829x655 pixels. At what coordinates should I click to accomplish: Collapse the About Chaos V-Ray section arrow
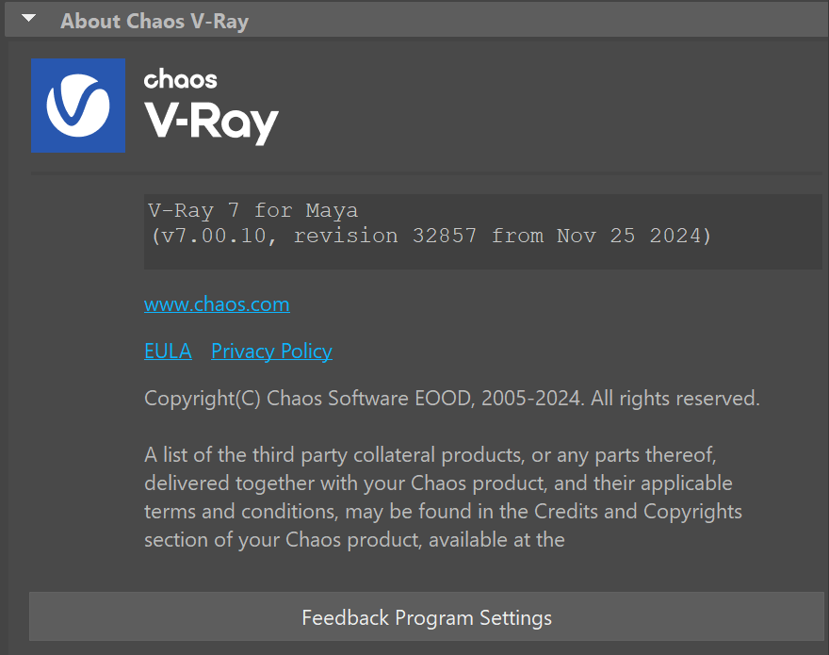click(29, 19)
